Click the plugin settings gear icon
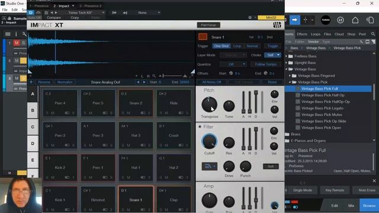Image resolution: width=379 pixels, height=213 pixels. click(250, 17)
